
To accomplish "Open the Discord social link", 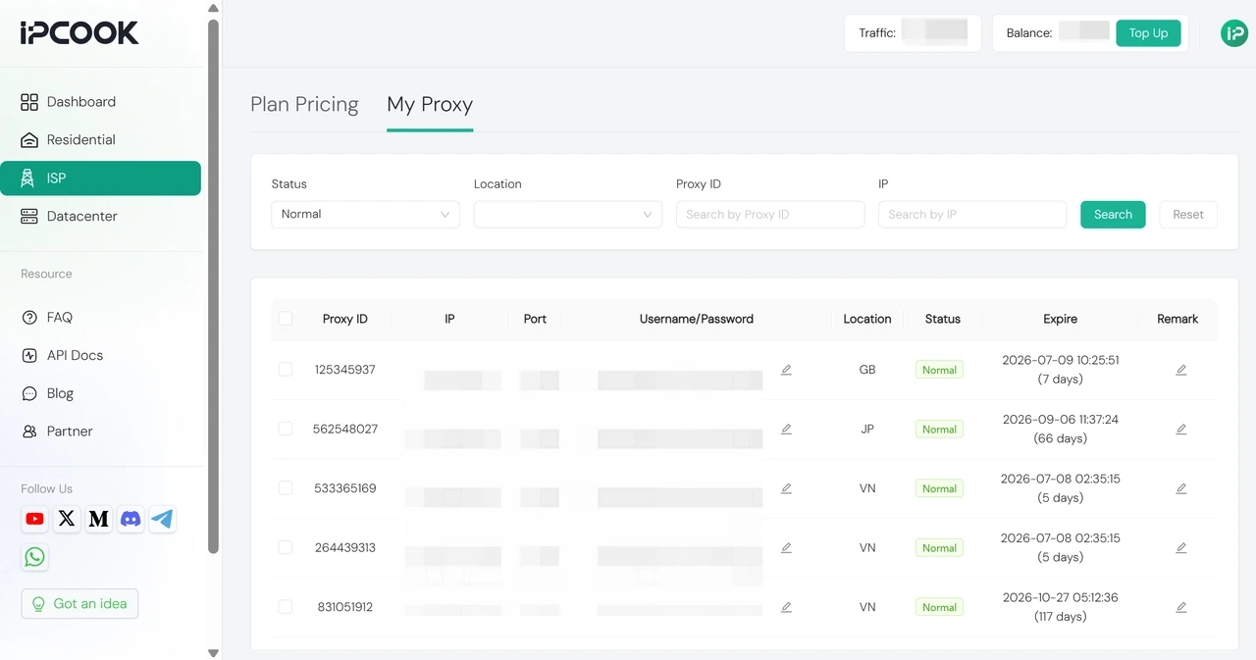I will click(x=131, y=519).
